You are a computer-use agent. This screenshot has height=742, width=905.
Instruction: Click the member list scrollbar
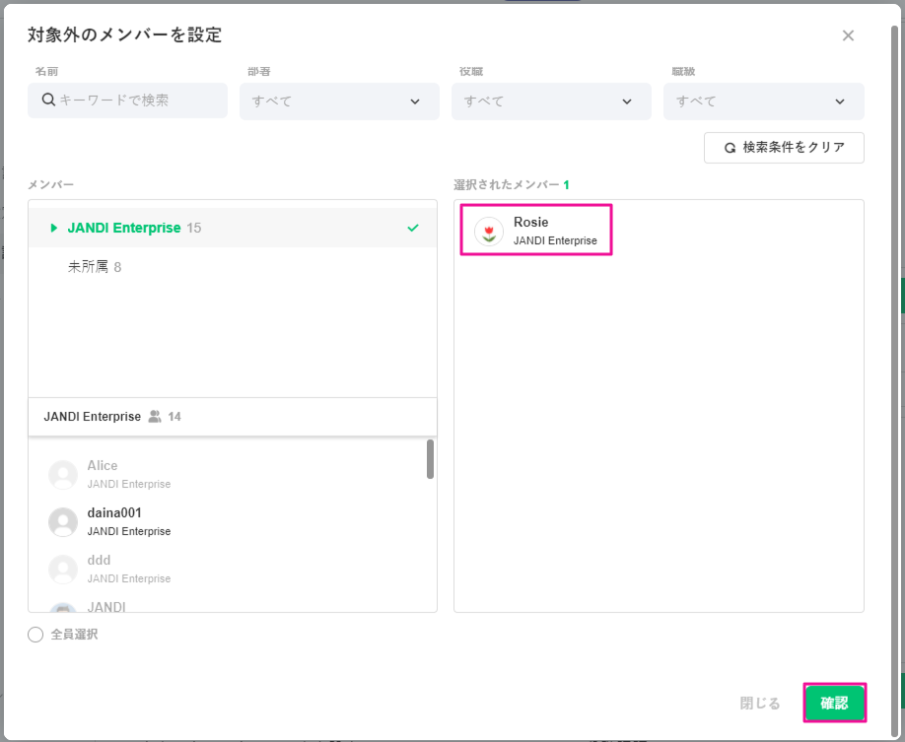pos(430,459)
